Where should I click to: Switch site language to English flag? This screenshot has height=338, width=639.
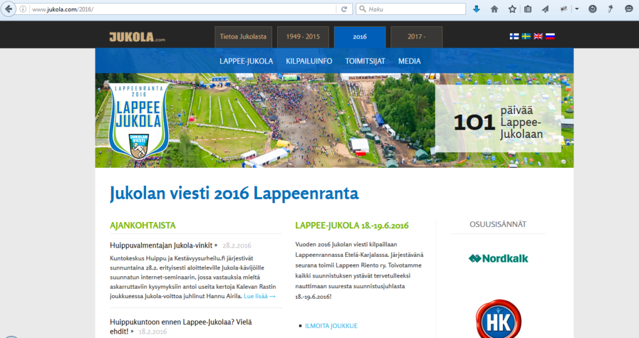[x=538, y=36]
